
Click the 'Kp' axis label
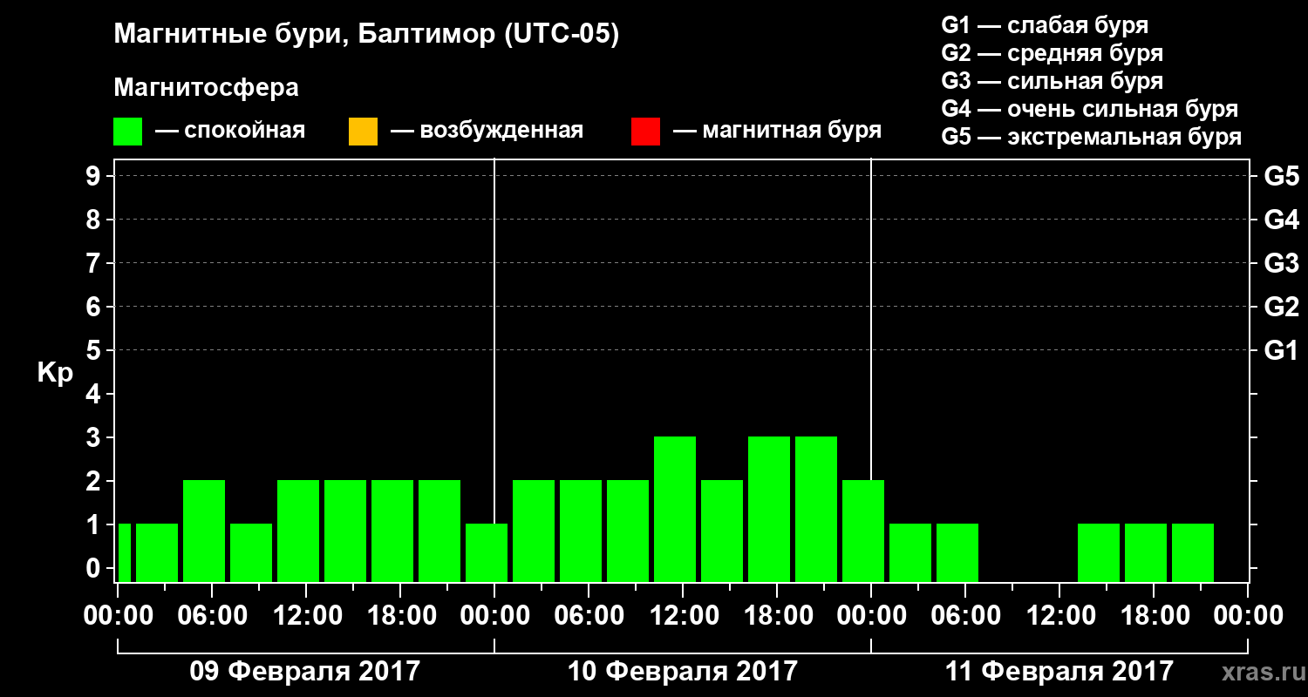(x=55, y=375)
